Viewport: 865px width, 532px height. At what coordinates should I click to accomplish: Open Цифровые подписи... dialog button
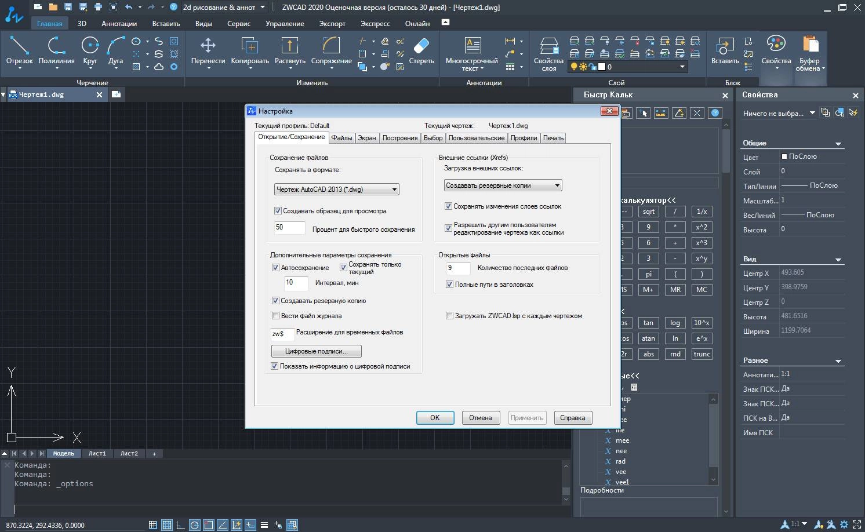[316, 351]
